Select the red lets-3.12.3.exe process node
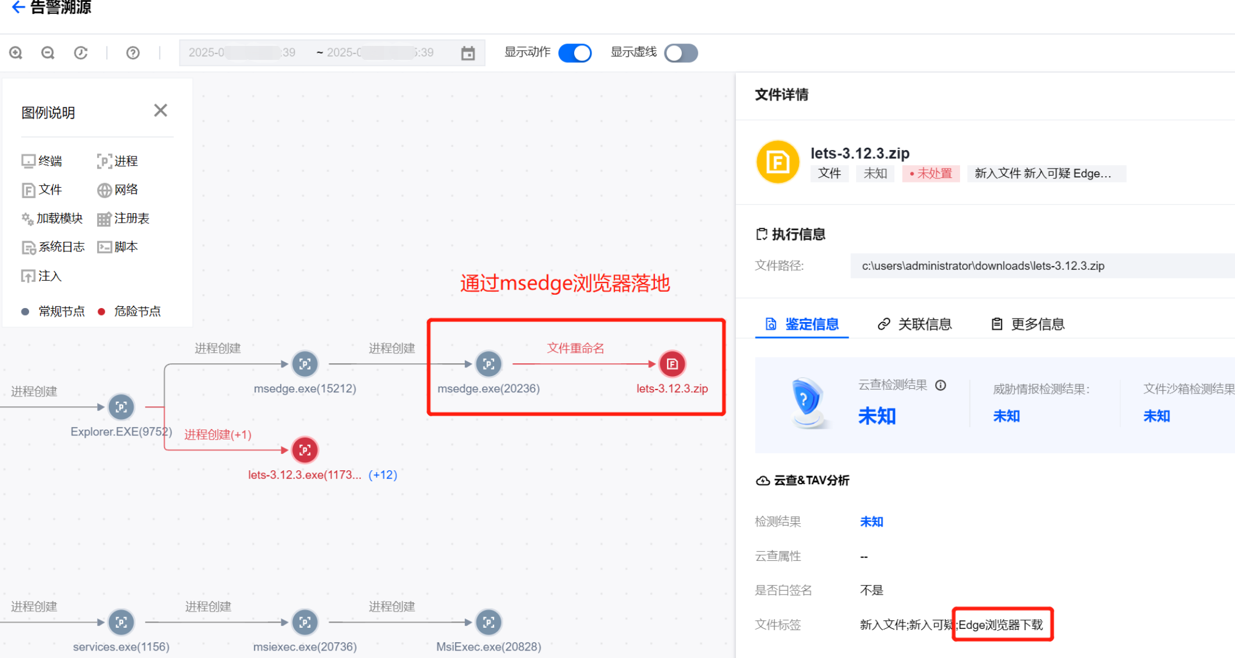Viewport: 1235px width, 658px height. 305,450
